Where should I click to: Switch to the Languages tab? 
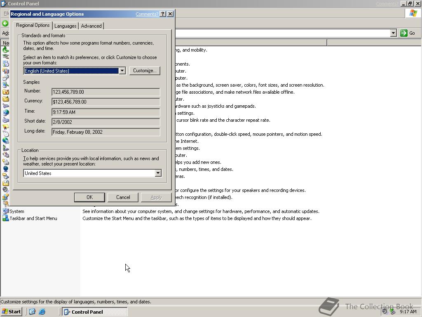66,26
